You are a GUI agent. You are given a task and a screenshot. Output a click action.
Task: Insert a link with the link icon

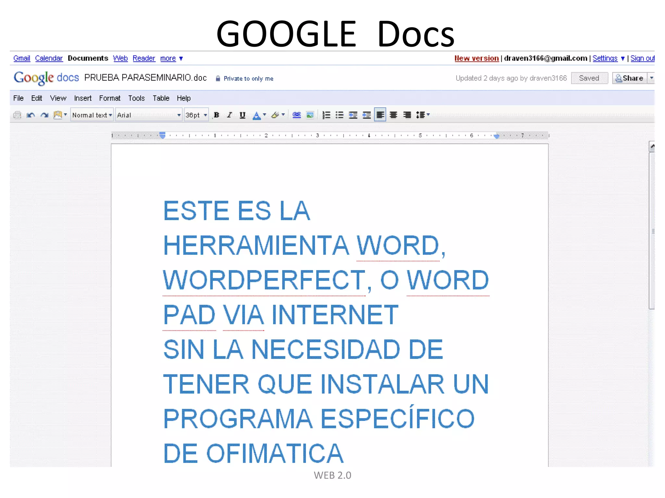(296, 115)
